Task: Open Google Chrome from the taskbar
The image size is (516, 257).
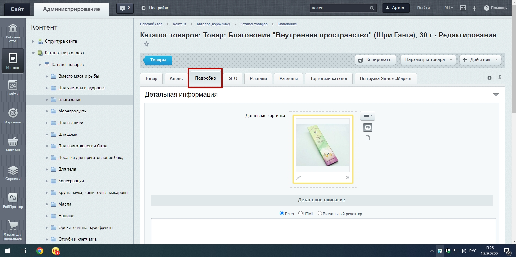Action: click(x=40, y=251)
